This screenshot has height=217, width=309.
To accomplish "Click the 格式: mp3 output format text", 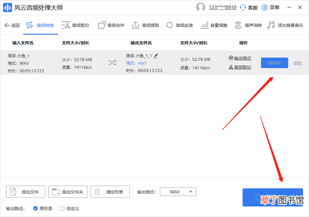I will pos(136,63).
